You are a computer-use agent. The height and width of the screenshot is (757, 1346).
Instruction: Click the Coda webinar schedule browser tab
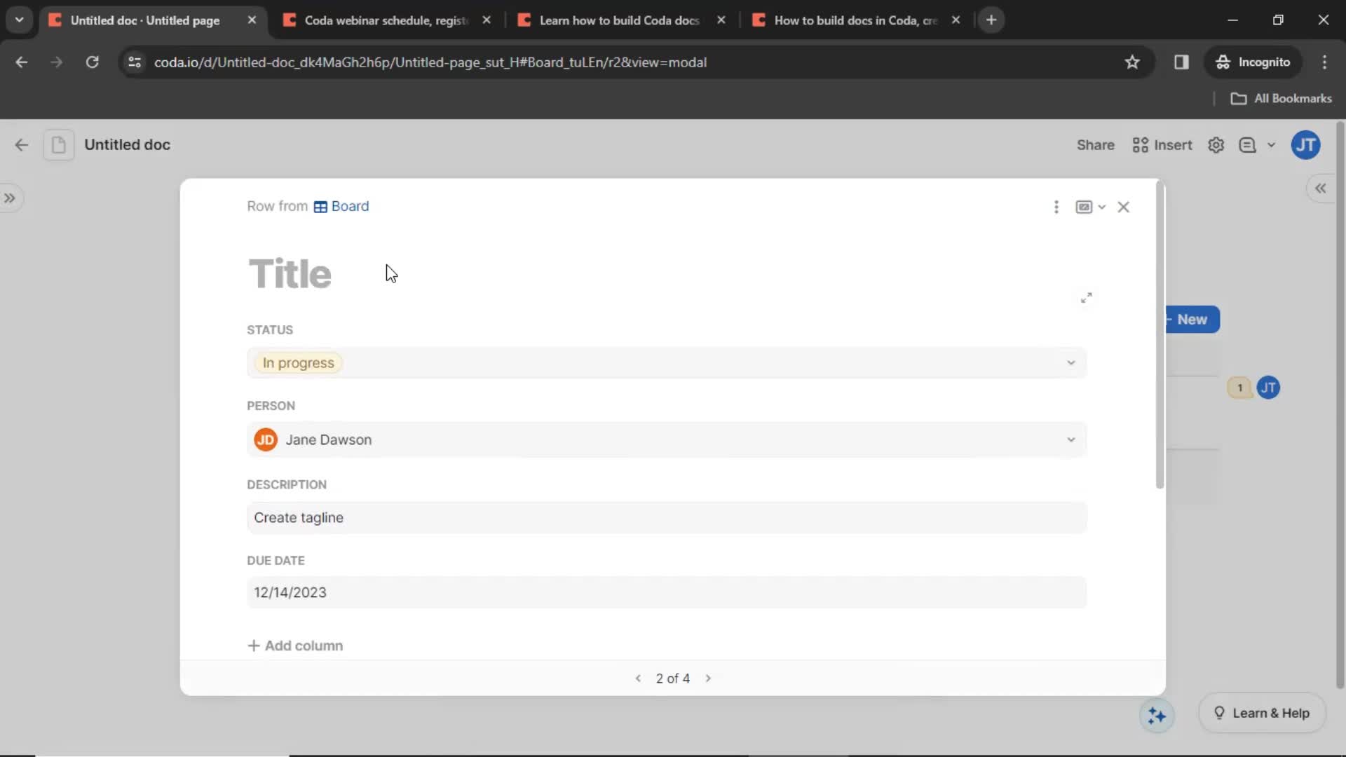point(385,20)
